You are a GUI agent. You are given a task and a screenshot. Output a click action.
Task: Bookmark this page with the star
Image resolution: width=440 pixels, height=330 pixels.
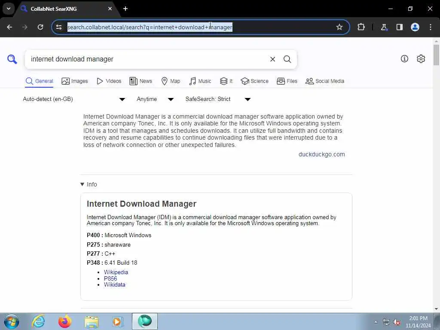(339, 27)
